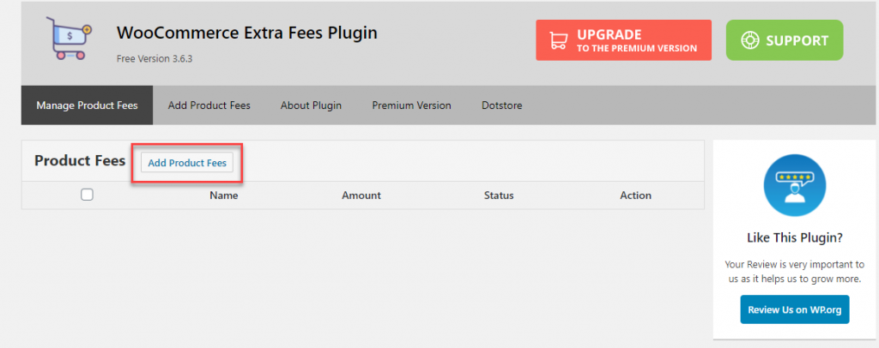
Task: Go to the Premium Version tab
Action: click(411, 105)
